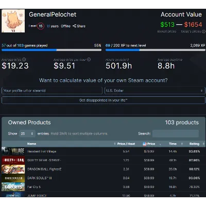Change the Show 25 entries selector

point(27,133)
